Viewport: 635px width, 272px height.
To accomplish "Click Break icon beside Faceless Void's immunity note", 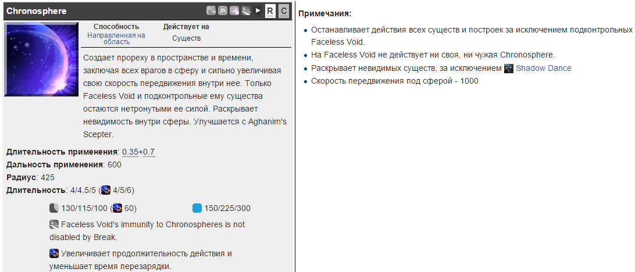I will coord(54,224).
